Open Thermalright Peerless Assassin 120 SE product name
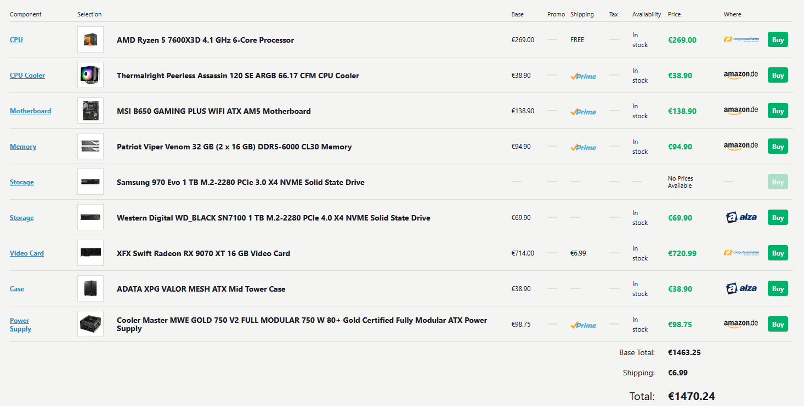804x406 pixels. 238,76
